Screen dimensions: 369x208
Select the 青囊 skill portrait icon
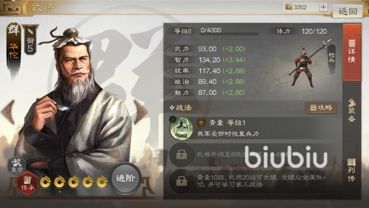(x=181, y=128)
